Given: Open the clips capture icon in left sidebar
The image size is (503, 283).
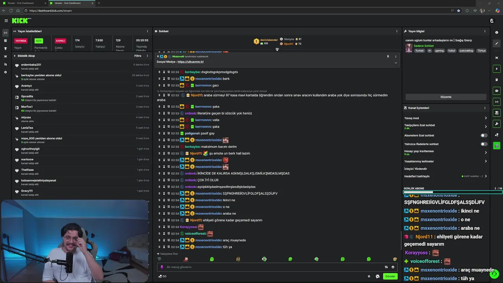Looking at the screenshot, I should coord(6,56).
